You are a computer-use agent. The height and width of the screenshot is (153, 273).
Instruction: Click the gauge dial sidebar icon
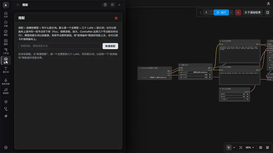click(6, 102)
